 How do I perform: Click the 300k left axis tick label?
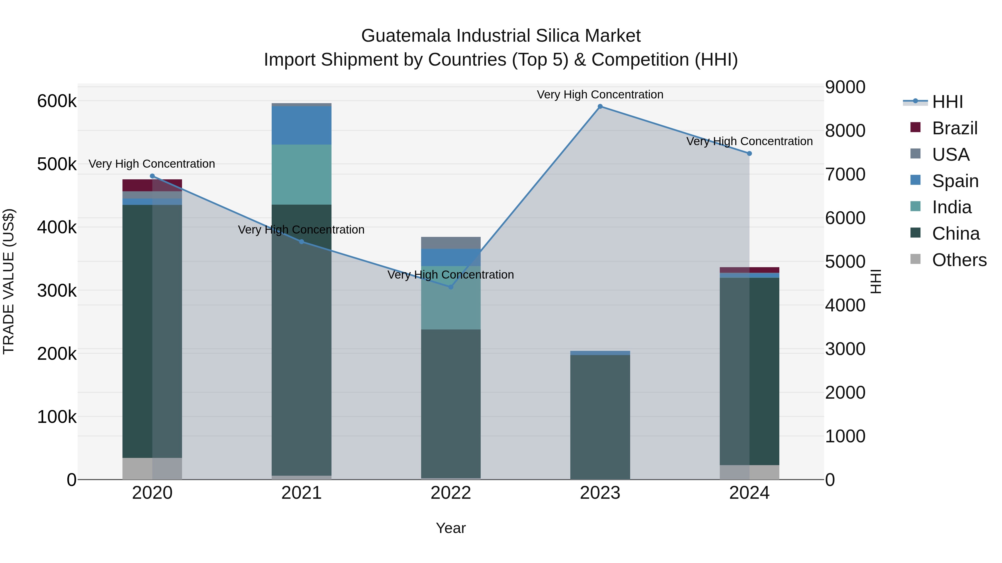pos(57,290)
